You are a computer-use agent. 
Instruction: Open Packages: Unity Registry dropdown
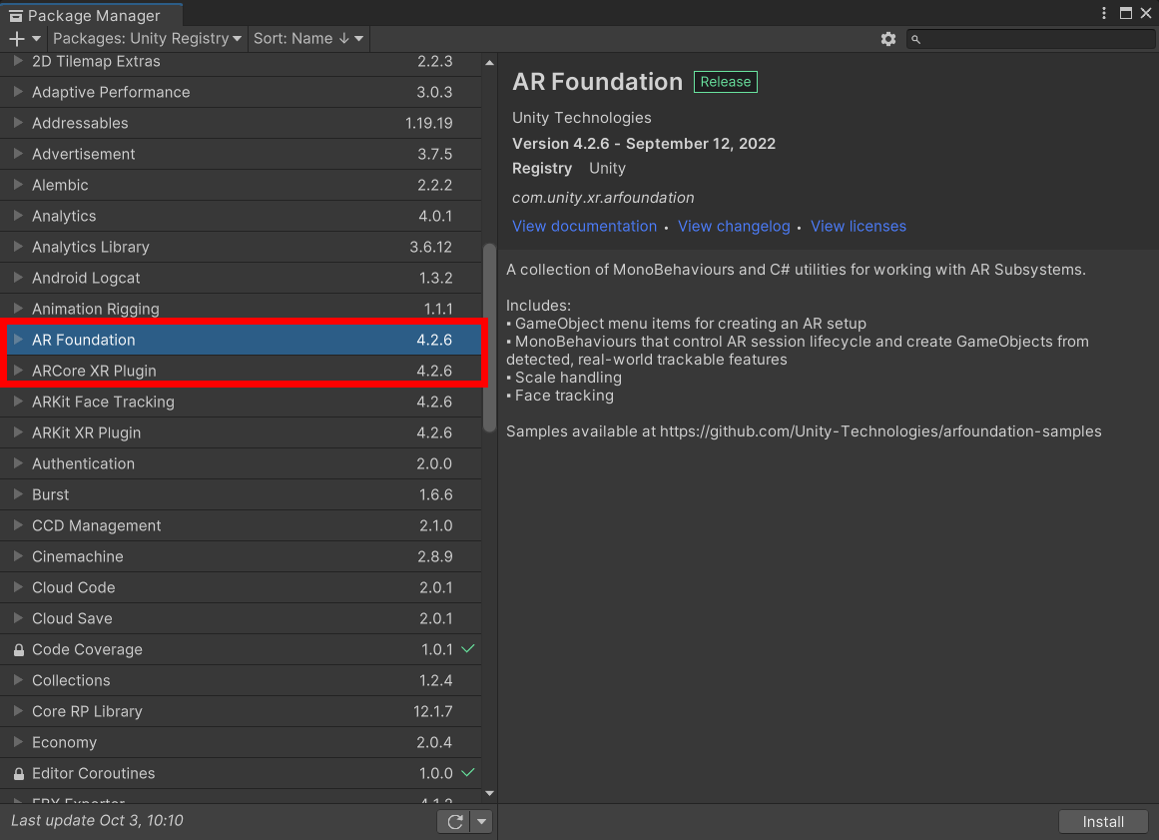click(147, 38)
